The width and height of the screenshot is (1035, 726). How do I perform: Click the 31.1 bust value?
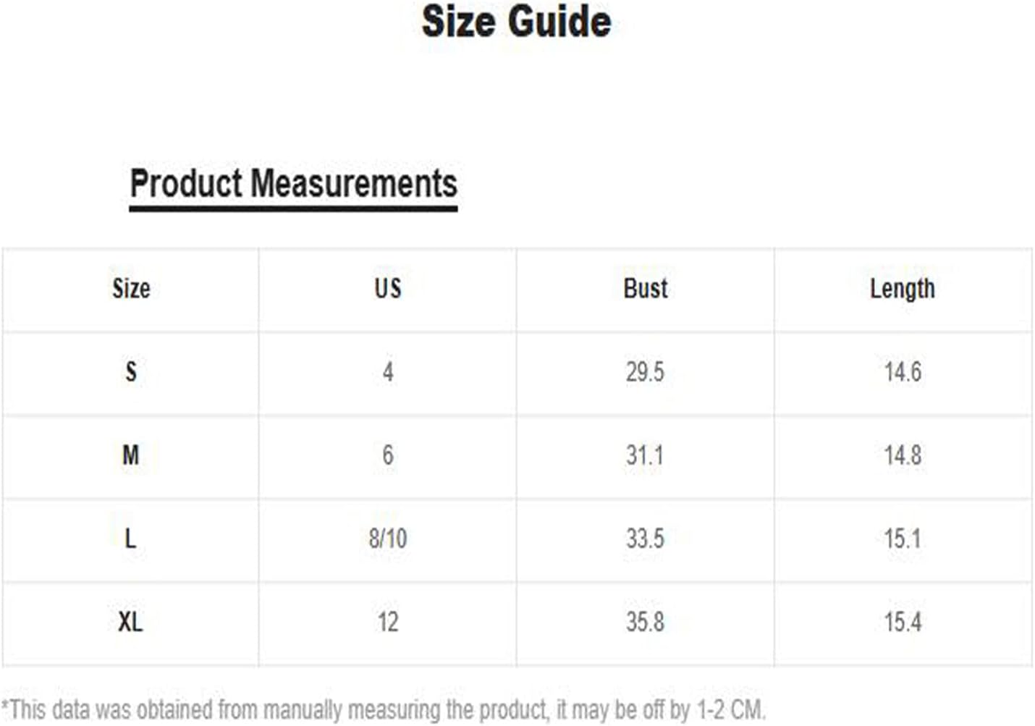tap(645, 455)
